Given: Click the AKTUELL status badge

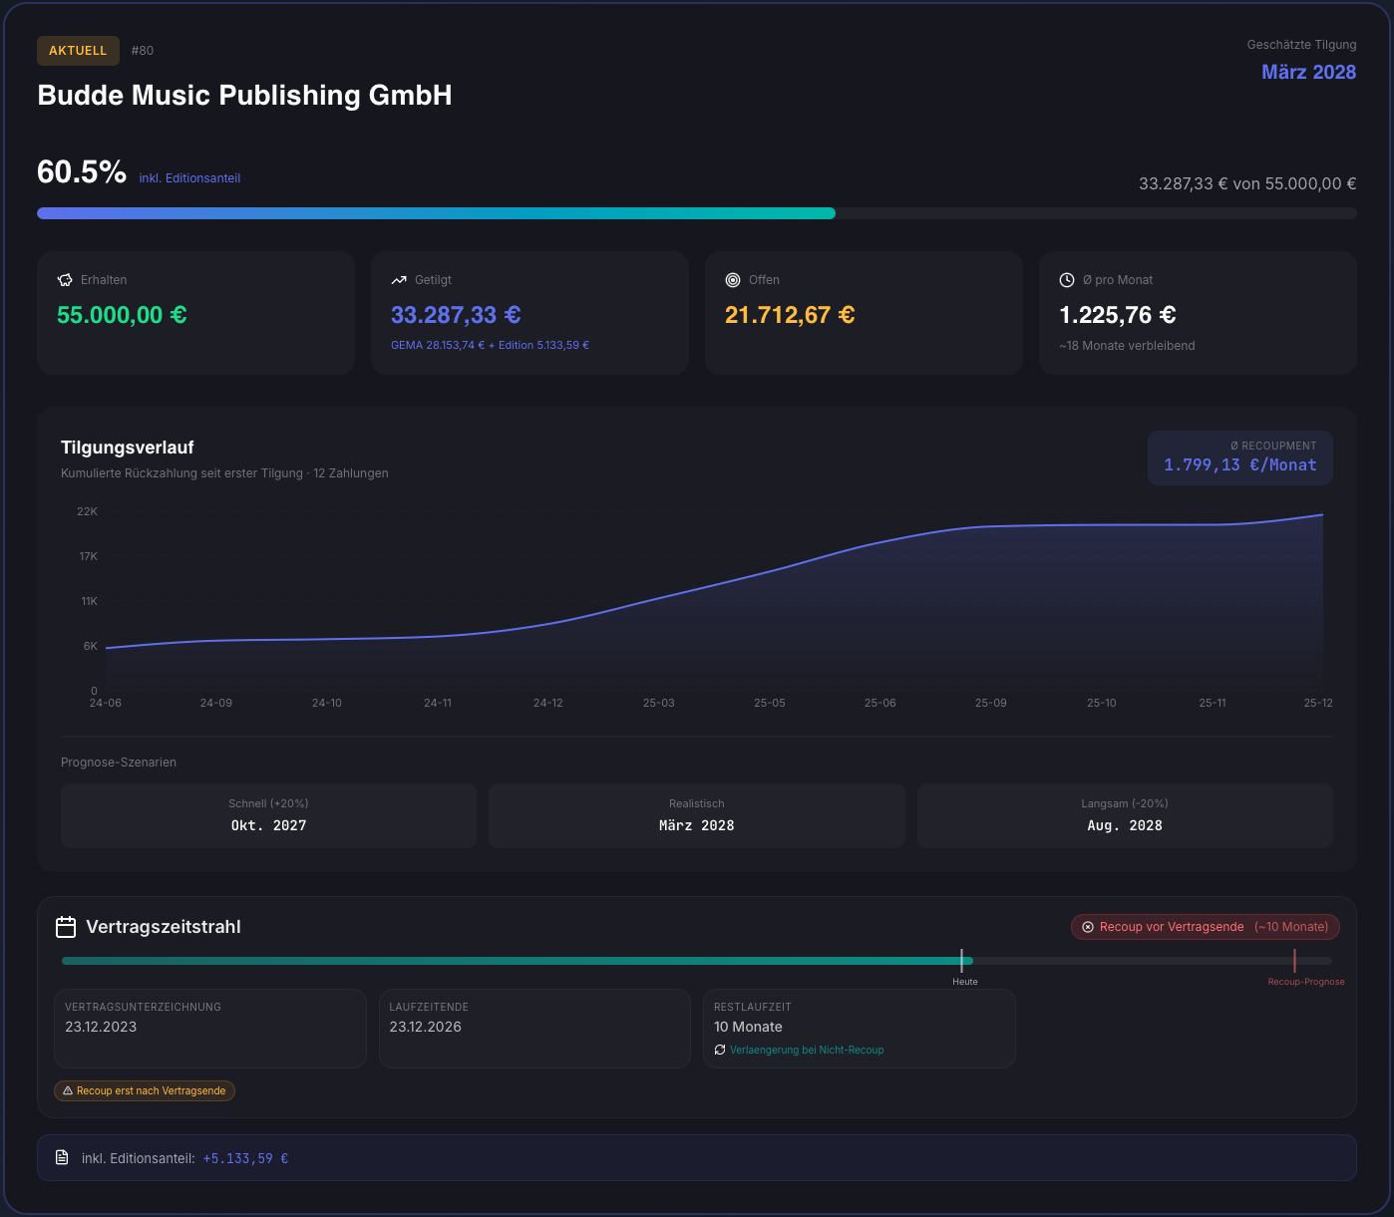Looking at the screenshot, I should coord(78,51).
